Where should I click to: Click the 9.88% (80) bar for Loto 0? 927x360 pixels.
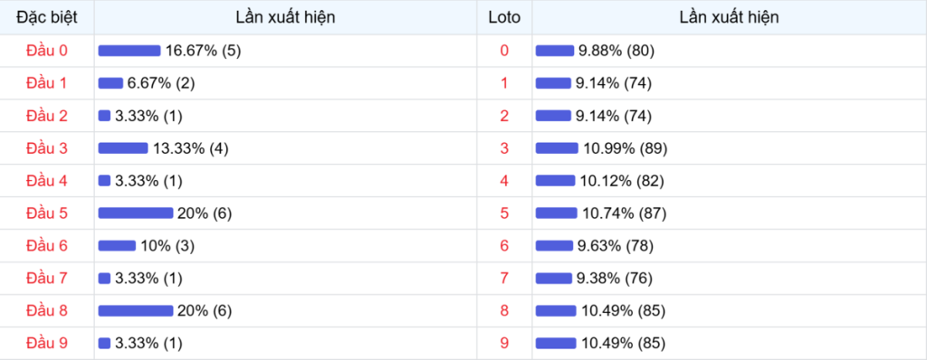pyautogui.click(x=555, y=51)
